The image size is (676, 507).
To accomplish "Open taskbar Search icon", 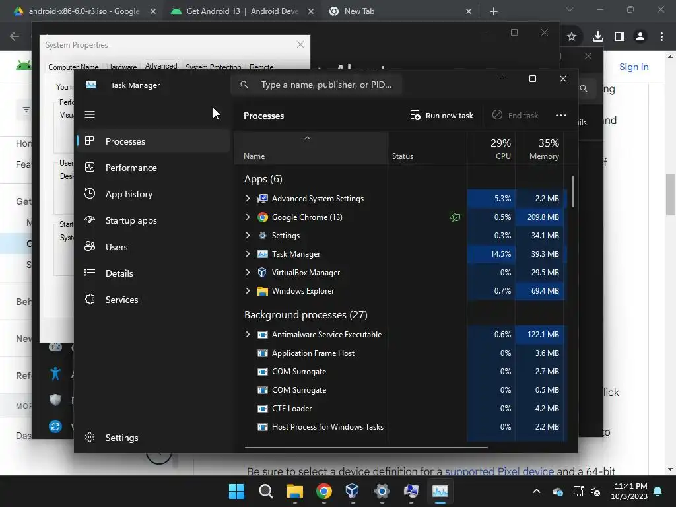I will pyautogui.click(x=265, y=491).
